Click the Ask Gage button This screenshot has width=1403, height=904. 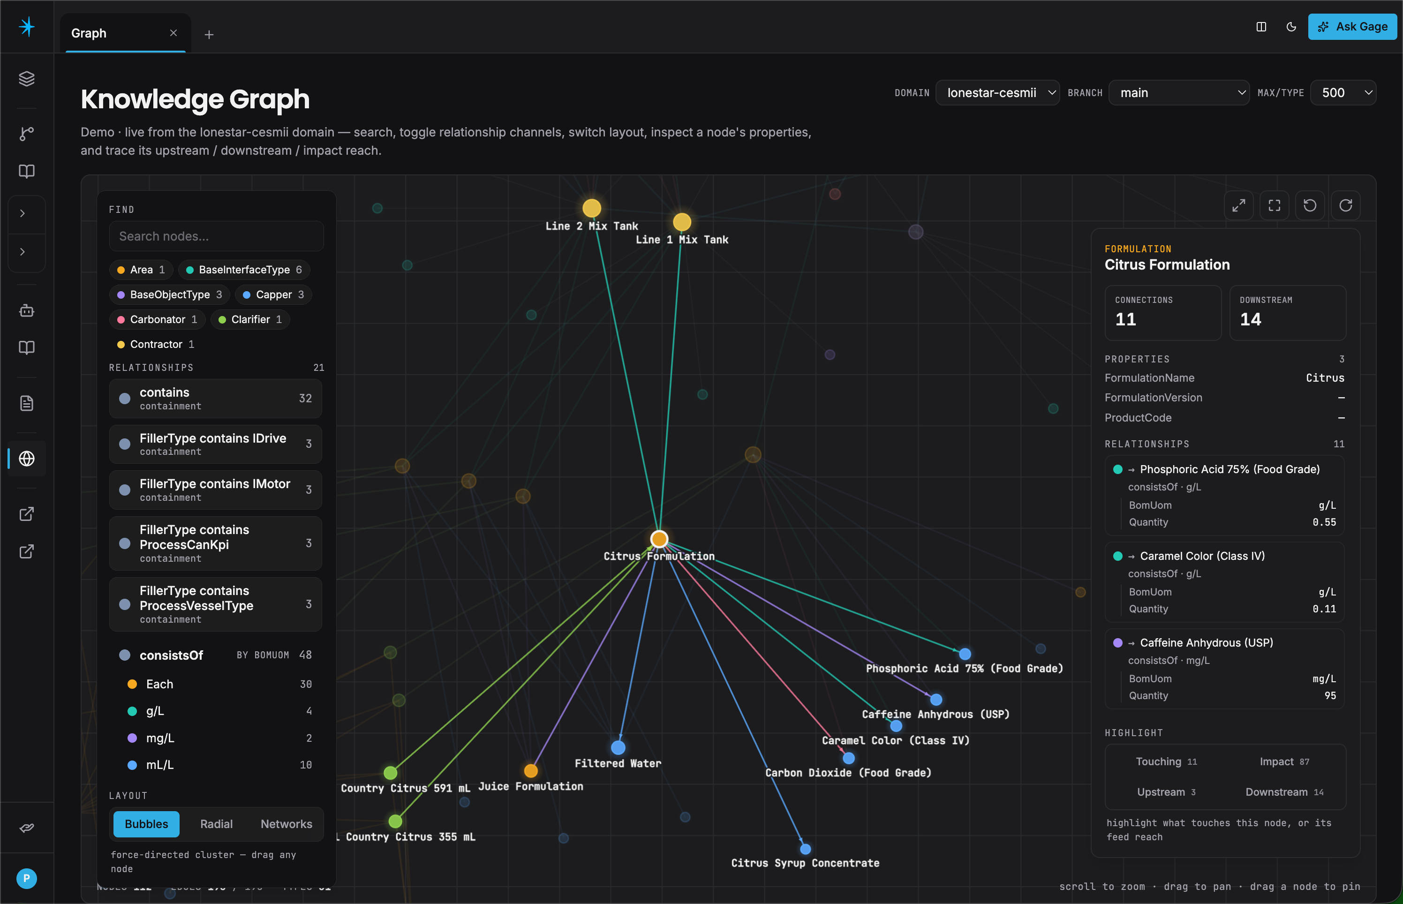pyautogui.click(x=1352, y=26)
